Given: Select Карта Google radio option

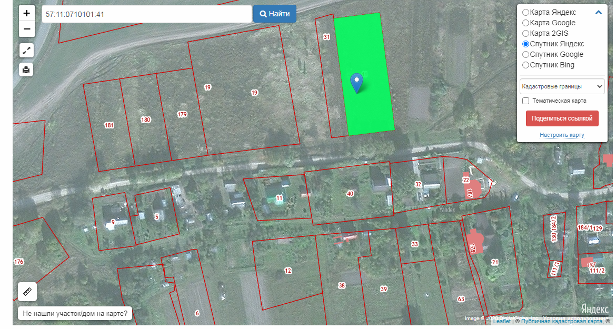Looking at the screenshot, I should click(x=525, y=23).
